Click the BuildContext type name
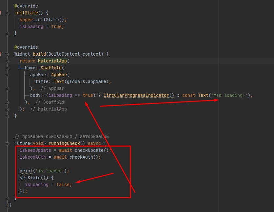 pyautogui.click(x=64, y=54)
